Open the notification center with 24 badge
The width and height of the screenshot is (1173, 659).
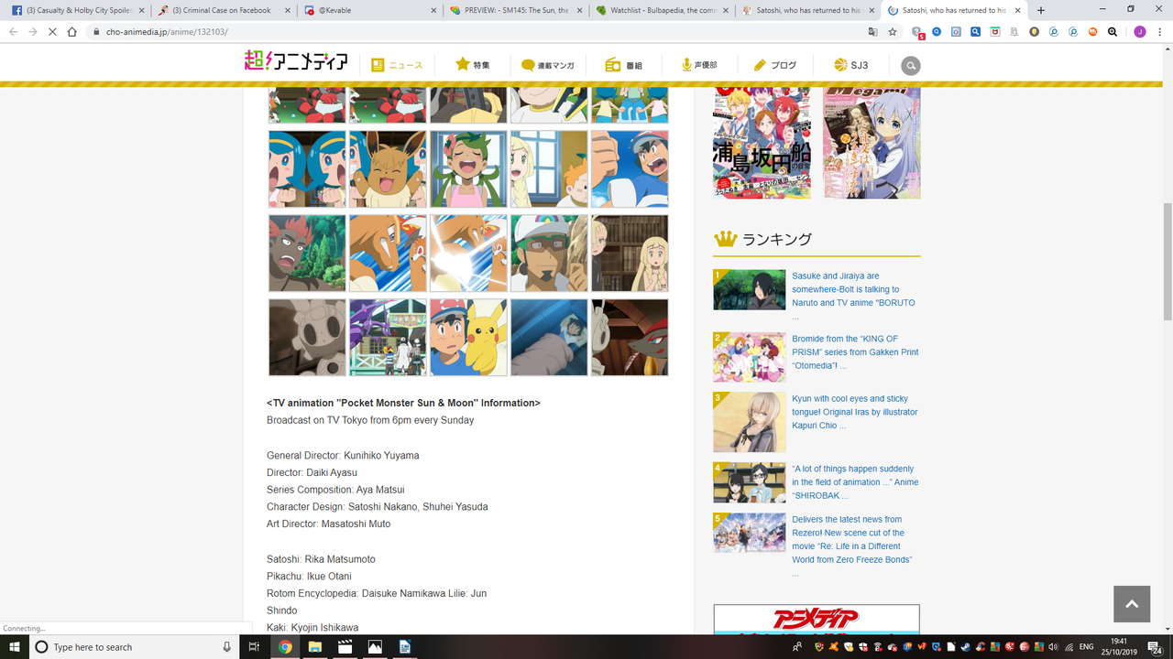(1156, 646)
